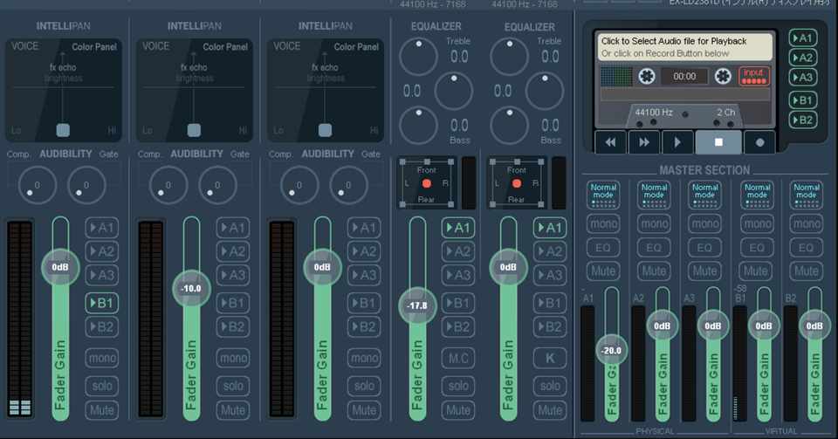Mute the K virtual input strip
The image size is (838, 439).
coord(549,410)
